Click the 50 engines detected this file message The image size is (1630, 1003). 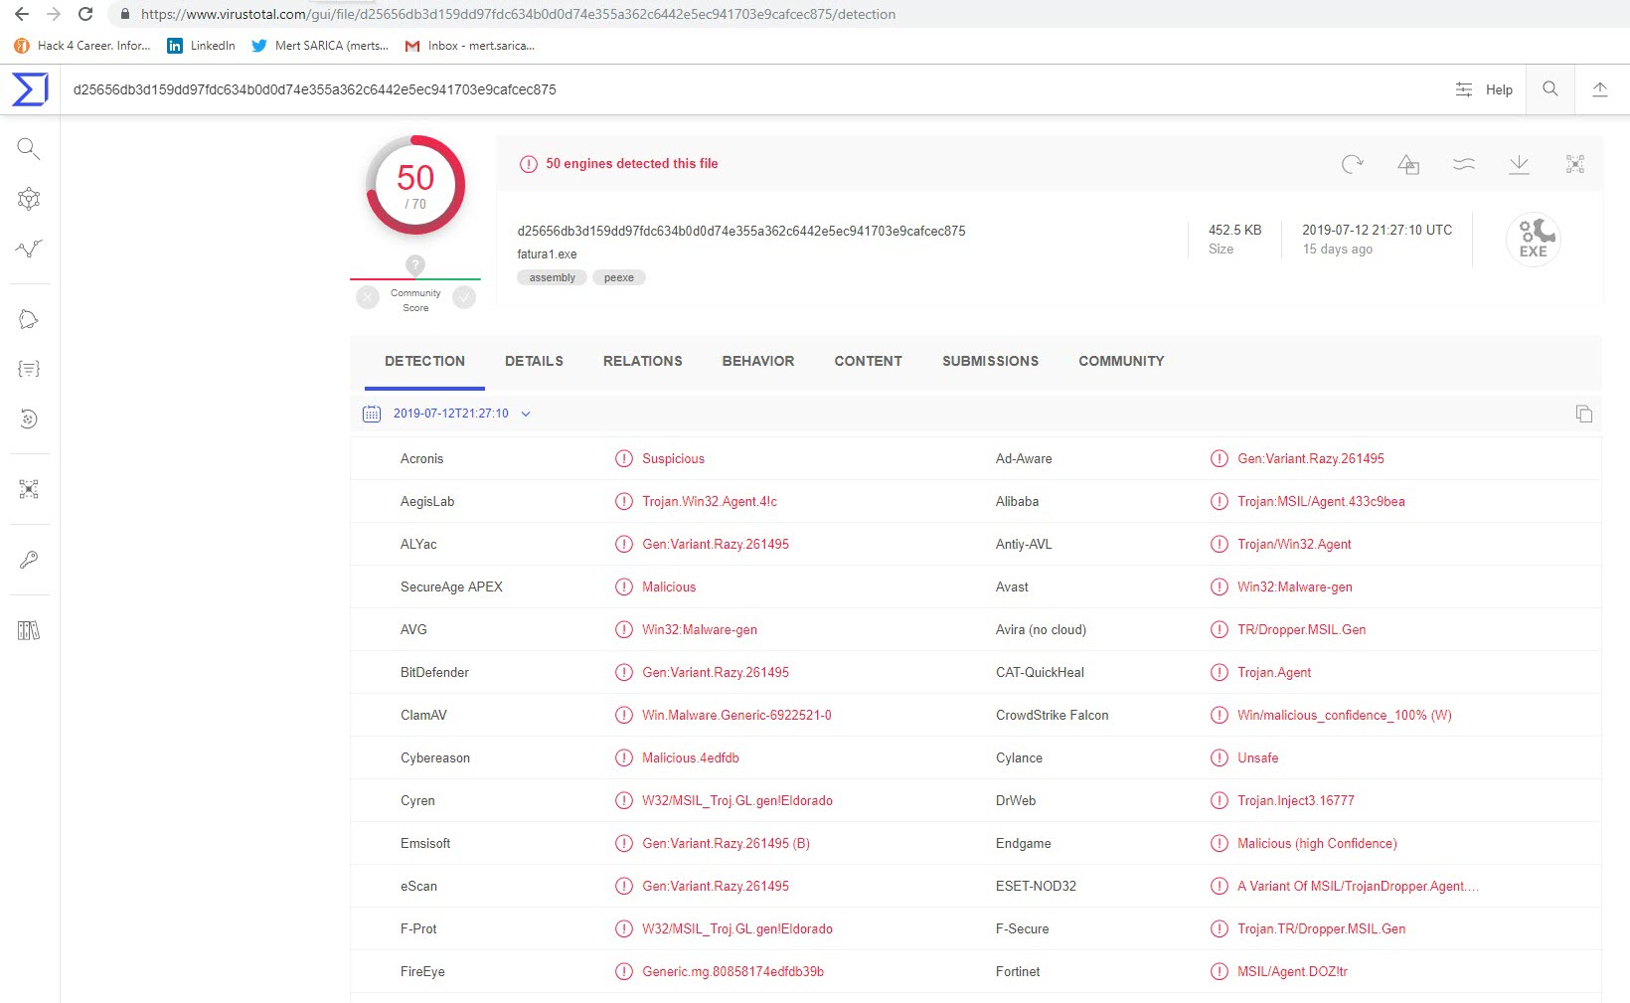631,164
